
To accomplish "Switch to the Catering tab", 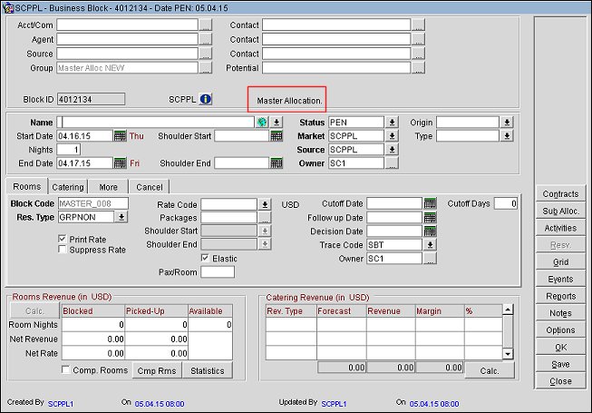I will (x=67, y=186).
